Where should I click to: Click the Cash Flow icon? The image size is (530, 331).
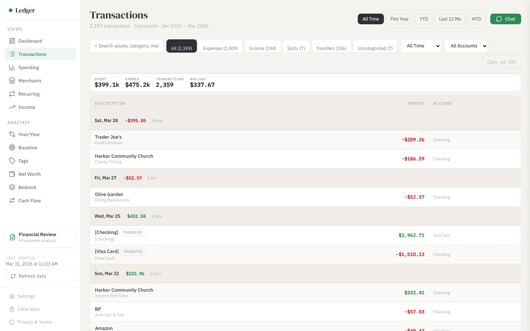click(x=12, y=200)
